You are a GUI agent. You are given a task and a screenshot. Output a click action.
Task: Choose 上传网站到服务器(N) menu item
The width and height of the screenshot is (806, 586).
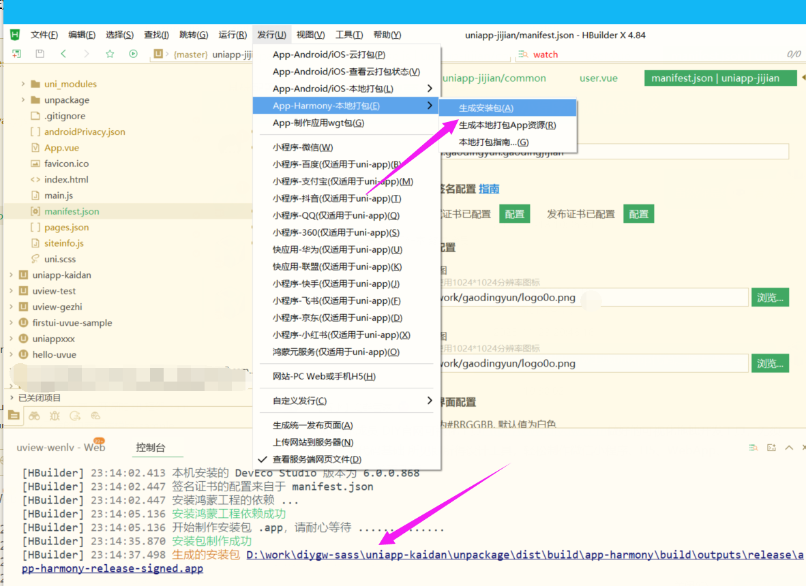347,442
